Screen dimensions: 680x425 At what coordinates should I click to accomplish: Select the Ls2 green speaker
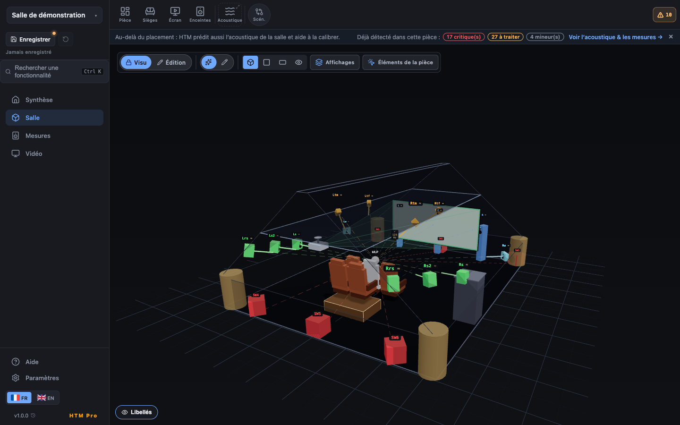(274, 246)
